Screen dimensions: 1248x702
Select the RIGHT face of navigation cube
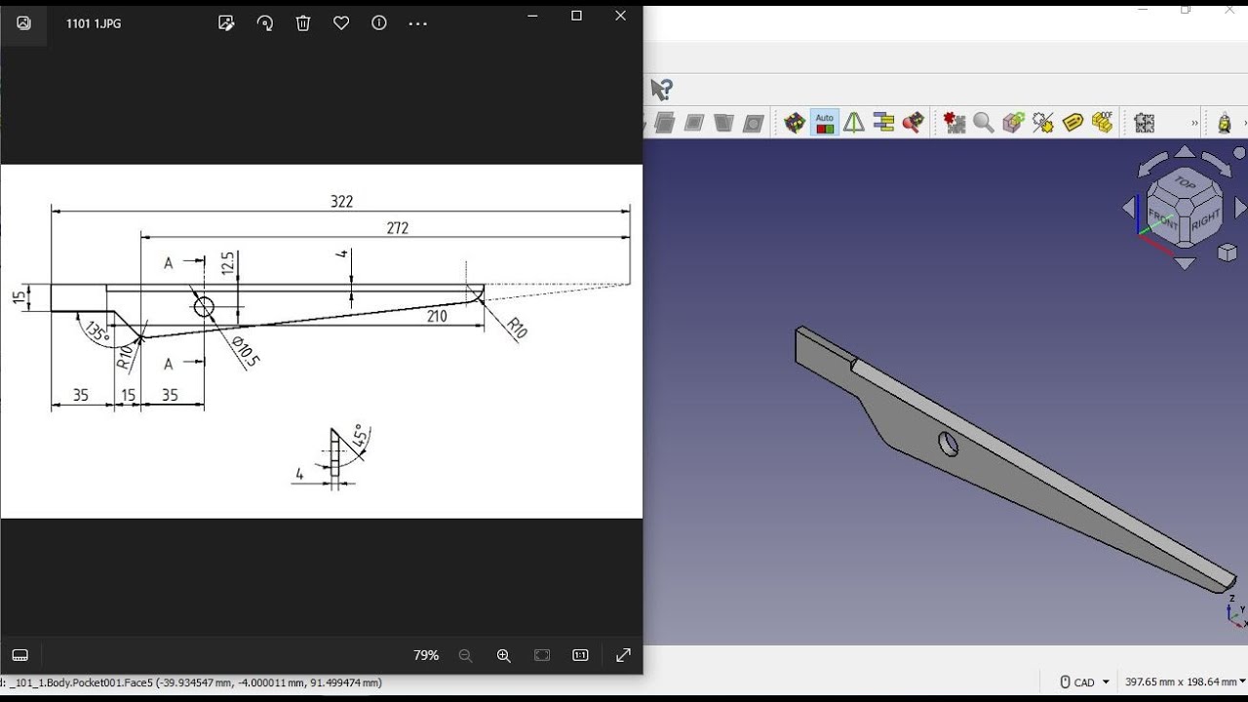point(1205,219)
